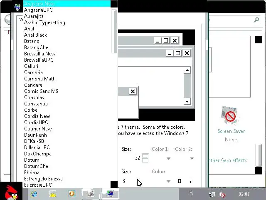Image resolution: width=266 pixels, height=200 pixels.
Task: Click Personalization window right scrollbar thumb
Action: coord(259,155)
